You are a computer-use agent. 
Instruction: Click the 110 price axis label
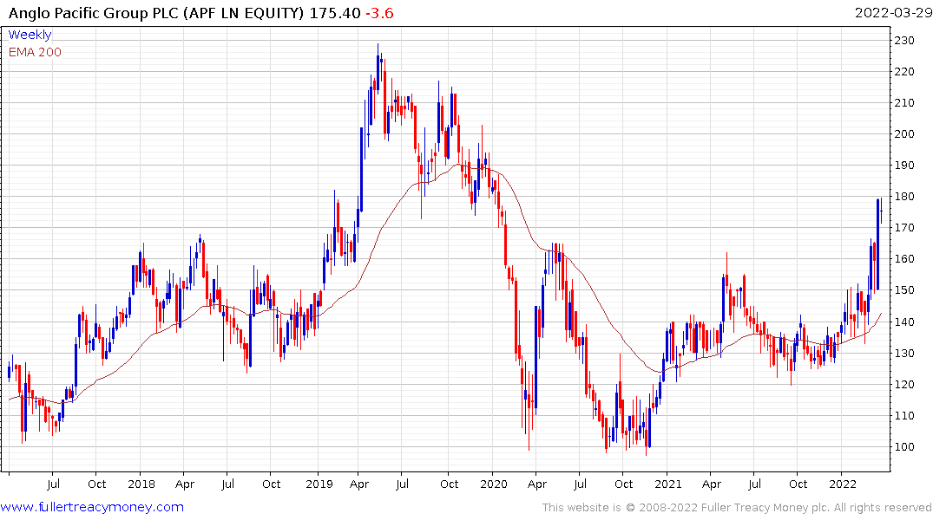click(904, 415)
